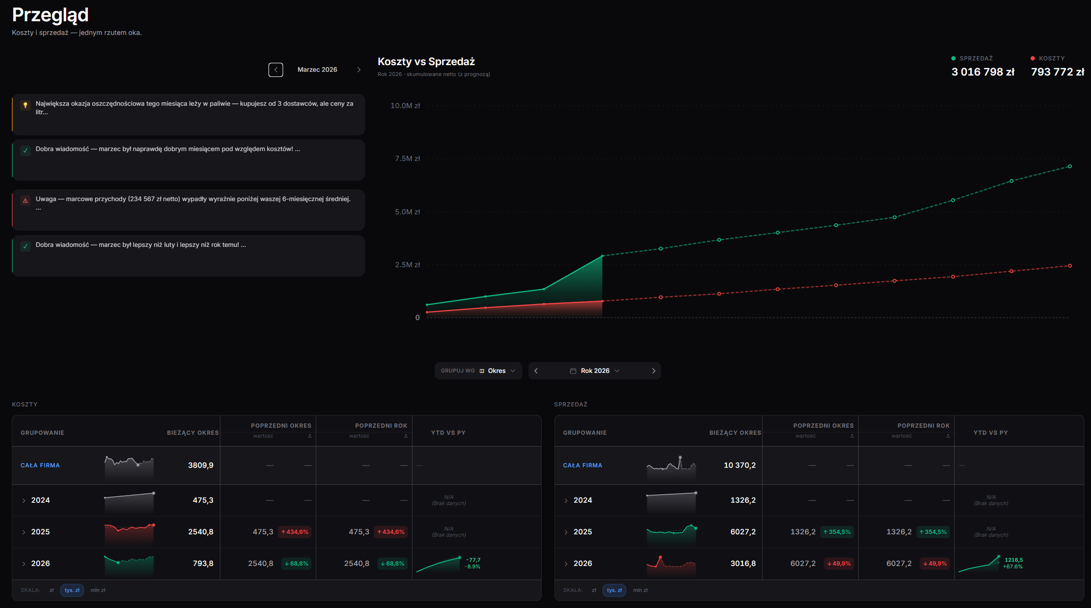Go to next month after Marzec 2026
1091x608 pixels.
359,70
